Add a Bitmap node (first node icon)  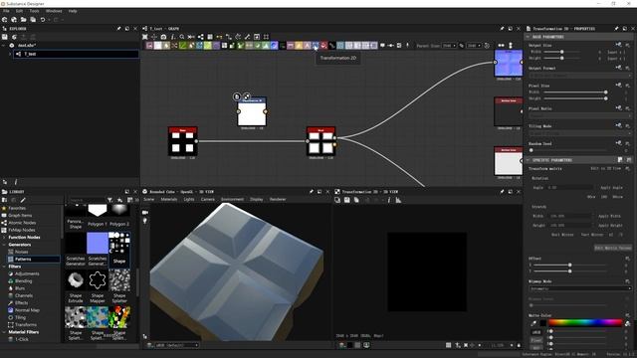coord(149,46)
